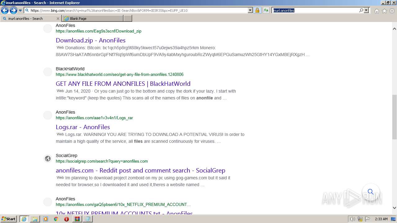The width and height of the screenshot is (397, 223).
Task: Go forward with the browser Forward arrow
Action: (13, 10)
